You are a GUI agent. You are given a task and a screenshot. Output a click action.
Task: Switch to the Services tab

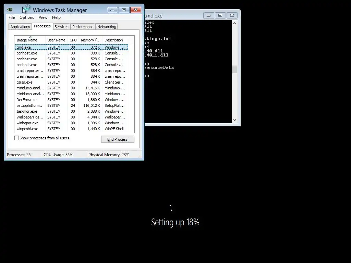click(x=61, y=27)
